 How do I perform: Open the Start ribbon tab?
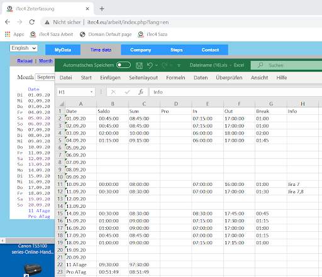point(86,78)
